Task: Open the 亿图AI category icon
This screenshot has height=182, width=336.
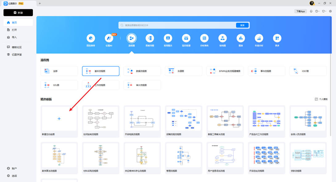Action: click(109, 38)
